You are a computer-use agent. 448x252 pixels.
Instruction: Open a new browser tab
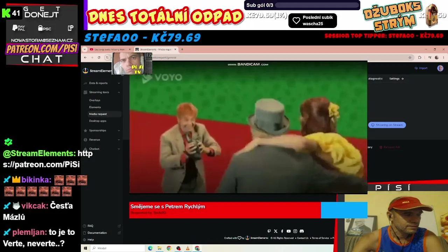tap(182, 49)
